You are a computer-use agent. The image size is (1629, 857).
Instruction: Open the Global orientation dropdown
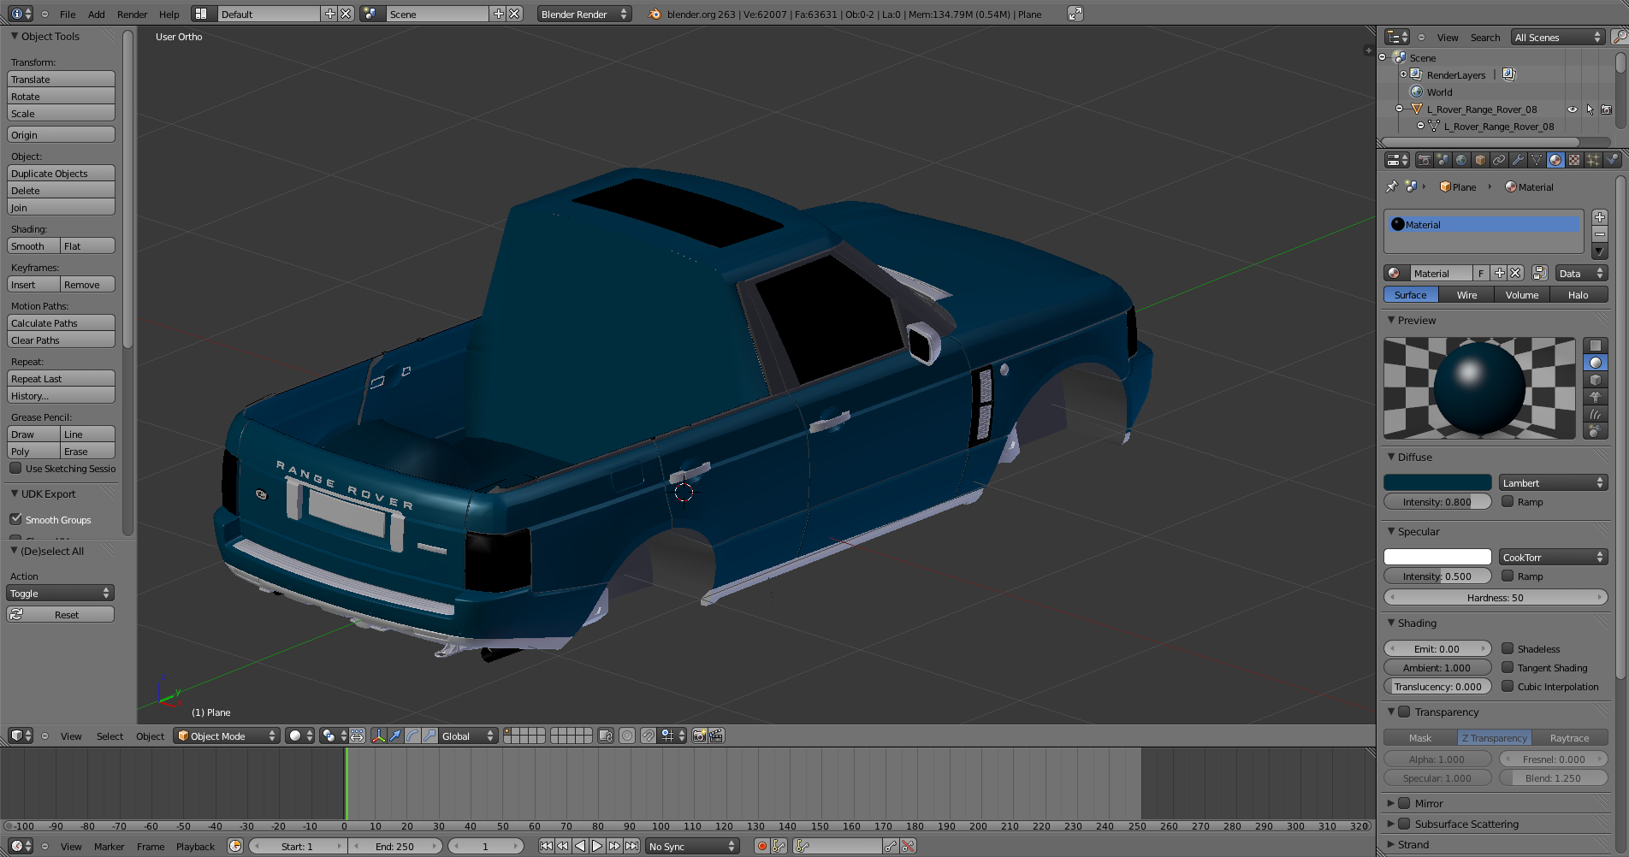tap(468, 736)
